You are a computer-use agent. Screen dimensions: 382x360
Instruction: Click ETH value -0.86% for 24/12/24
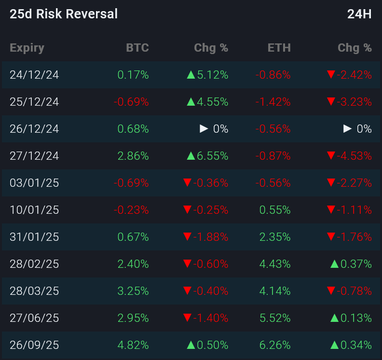(x=273, y=75)
